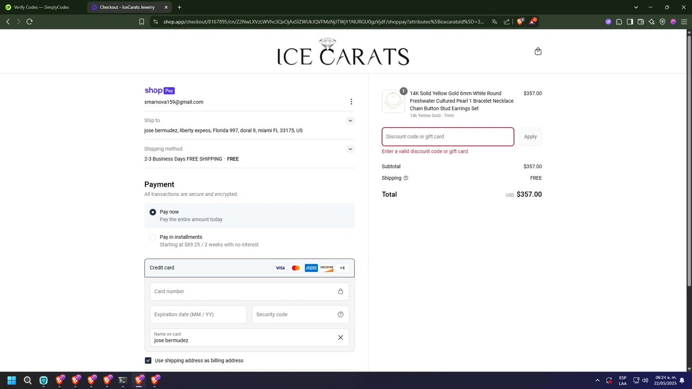692x389 pixels.
Task: Click the email smarnova159@gmail.com
Action: pos(174,102)
